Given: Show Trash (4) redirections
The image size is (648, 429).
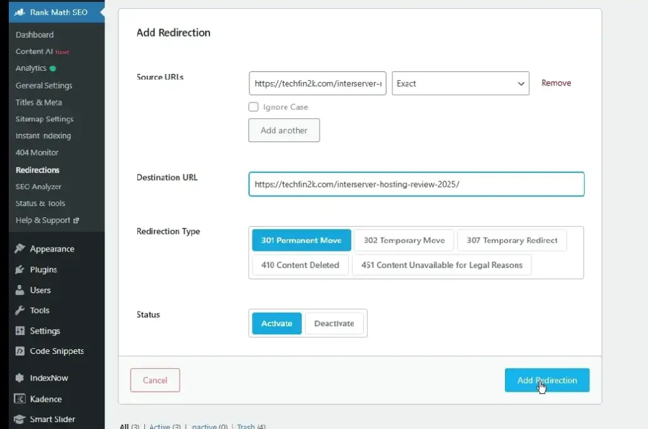Looking at the screenshot, I should 251,426.
